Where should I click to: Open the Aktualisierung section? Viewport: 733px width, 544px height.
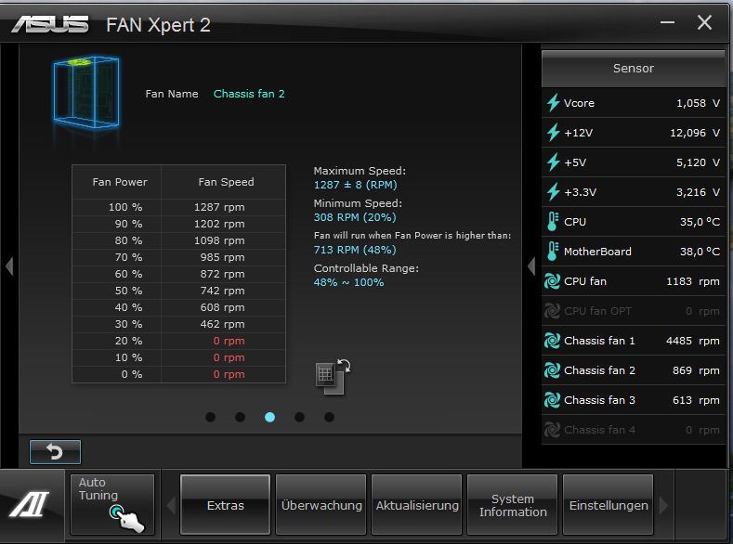[x=417, y=505]
